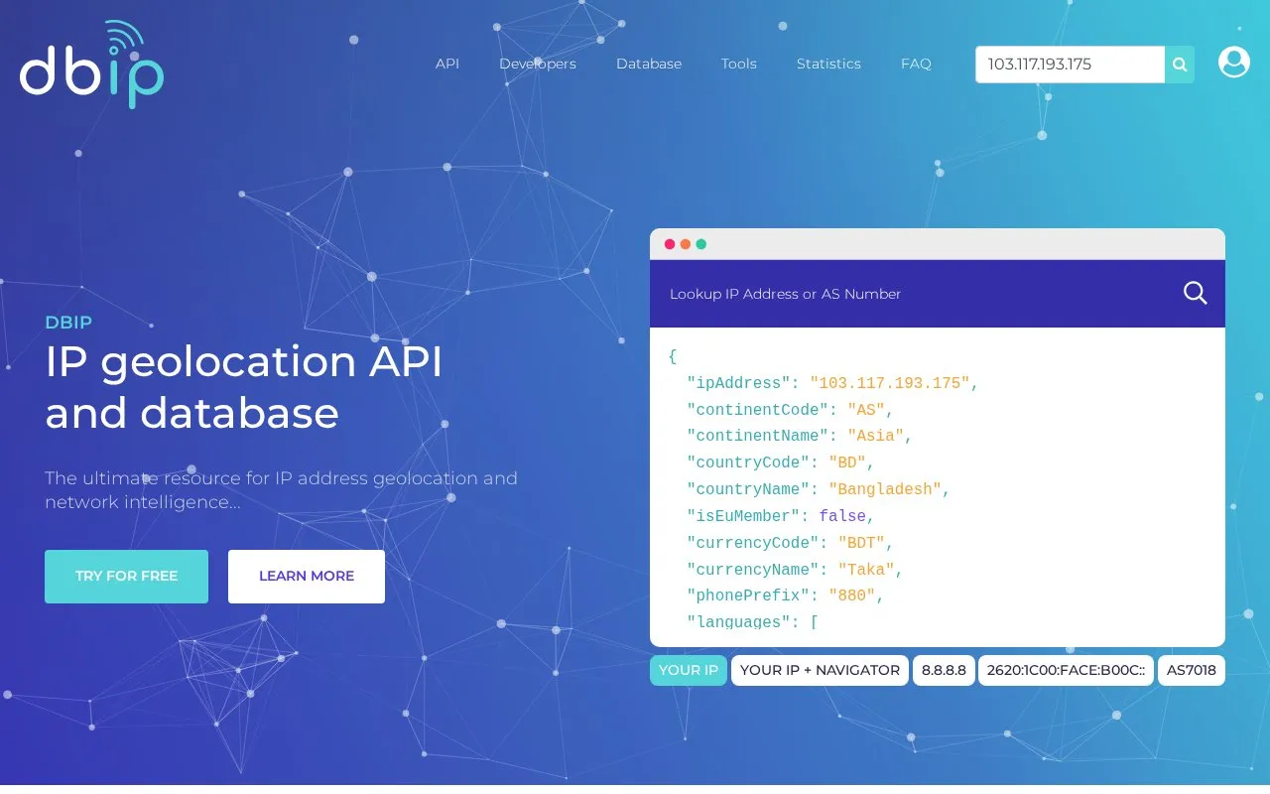Viewport: 1270px width, 794px height.
Task: Click the "false" isEuMember value
Action: pyautogui.click(x=842, y=516)
